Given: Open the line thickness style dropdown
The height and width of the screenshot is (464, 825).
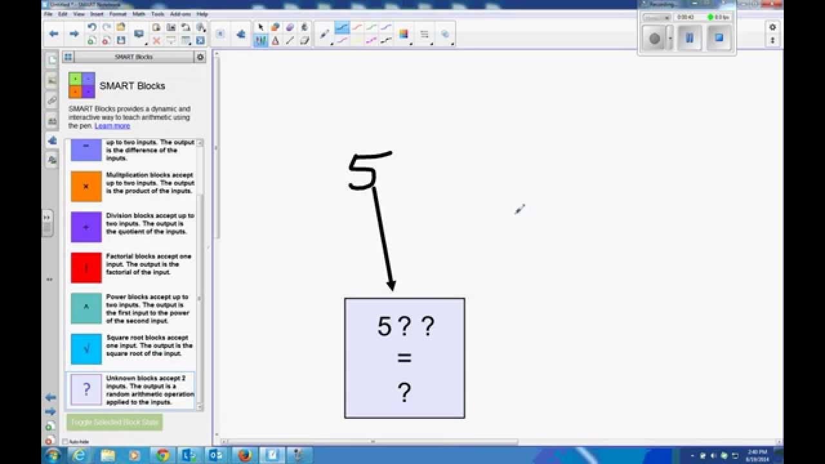Looking at the screenshot, I should [x=425, y=34].
